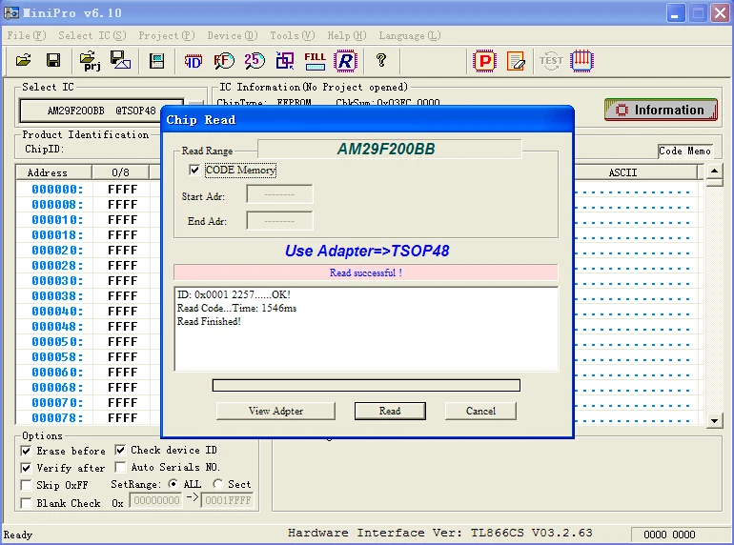The width and height of the screenshot is (734, 545).
Task: Click address row 000040:
Action: [x=57, y=312]
